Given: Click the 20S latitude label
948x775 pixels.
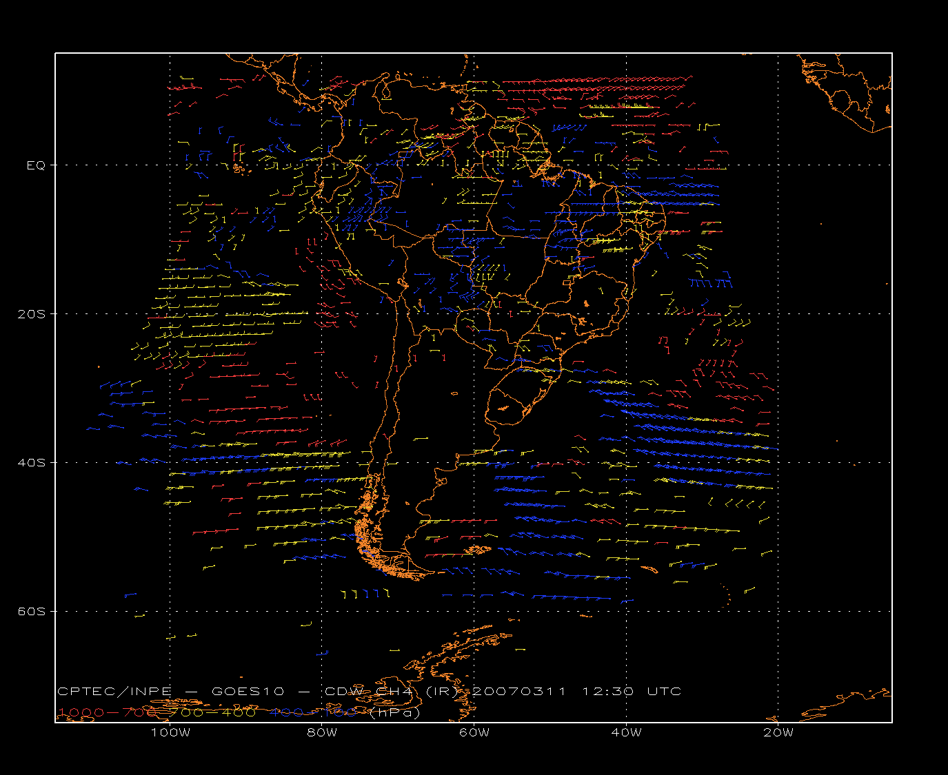Looking at the screenshot, I should pyautogui.click(x=31, y=314).
